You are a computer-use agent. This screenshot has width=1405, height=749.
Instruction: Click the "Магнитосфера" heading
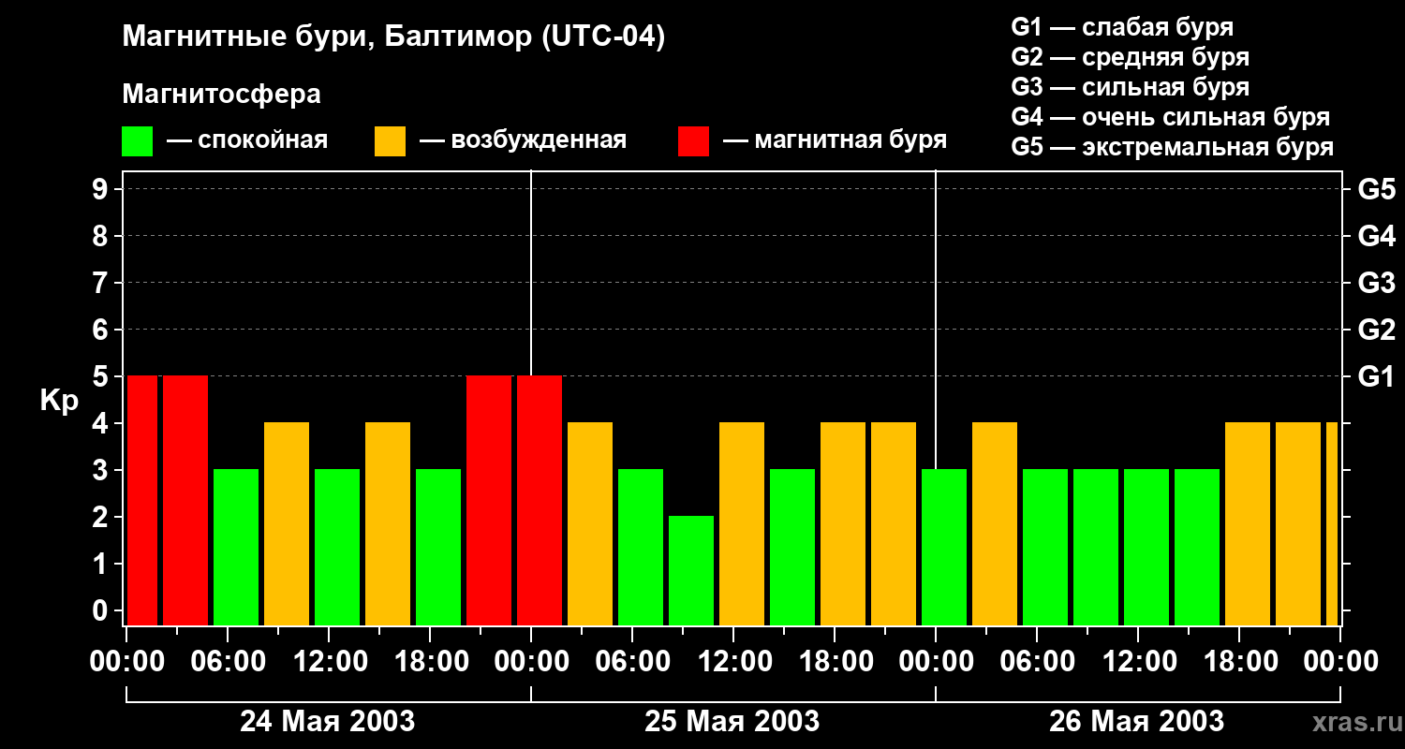[x=221, y=95]
